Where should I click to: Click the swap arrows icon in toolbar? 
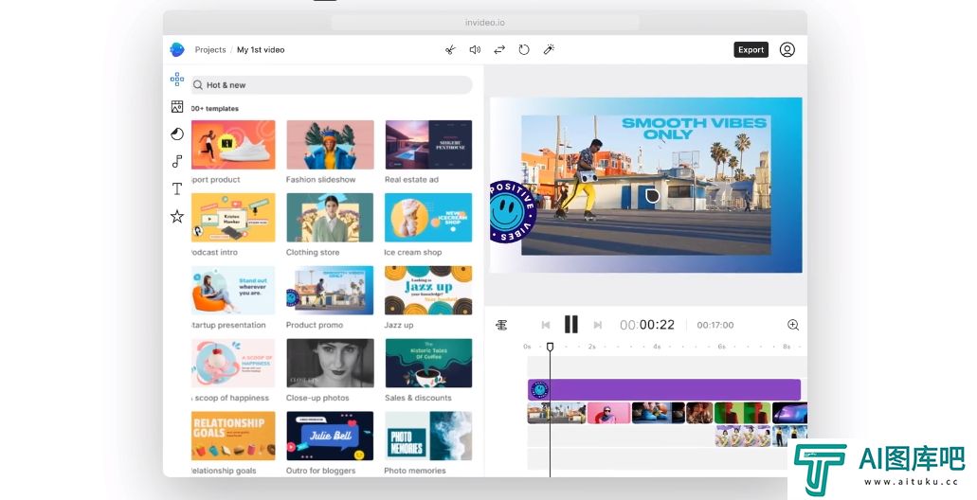click(499, 50)
